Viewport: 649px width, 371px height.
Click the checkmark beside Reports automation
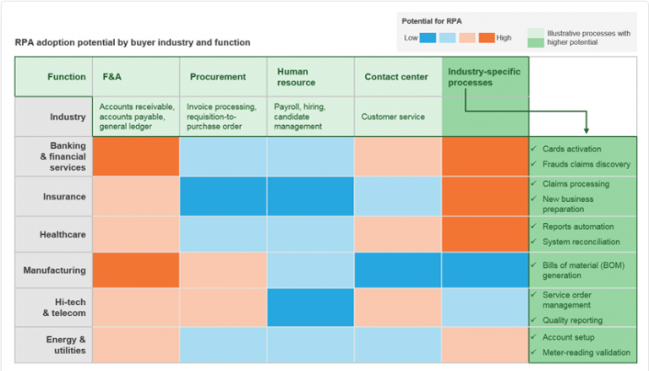point(533,226)
